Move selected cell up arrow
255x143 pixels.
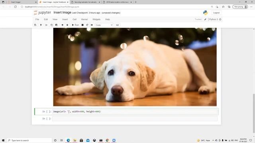click(62, 25)
